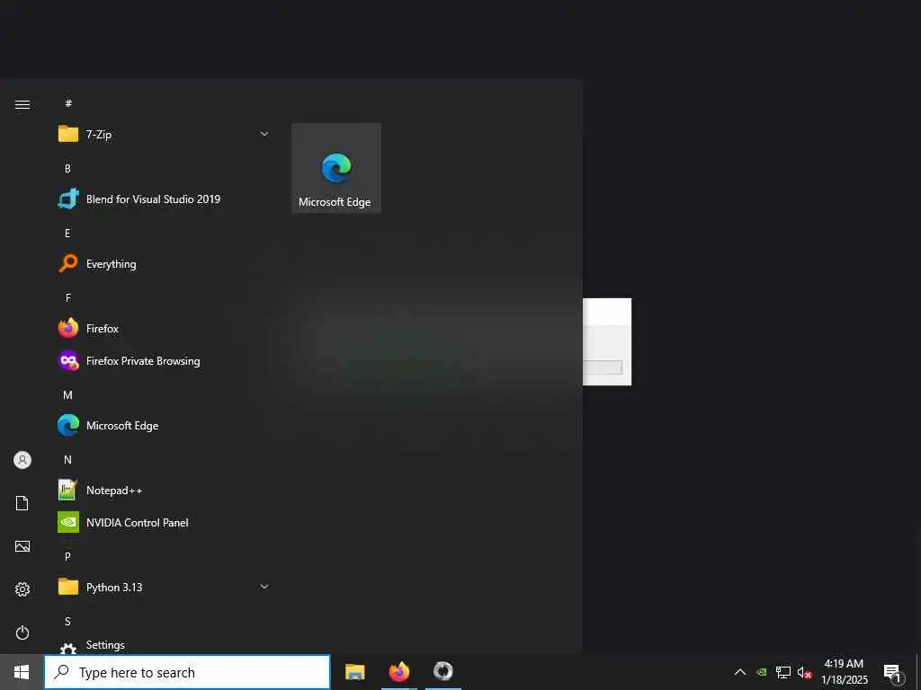
Task: Click the pinned Microsoft Edge tile
Action: tap(336, 168)
